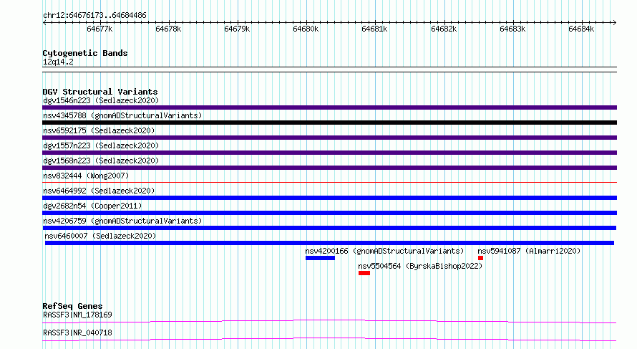Open the dgv2682n54 (Cooper2011) label
Viewport: 637px width, 349px height.
[x=92, y=206]
